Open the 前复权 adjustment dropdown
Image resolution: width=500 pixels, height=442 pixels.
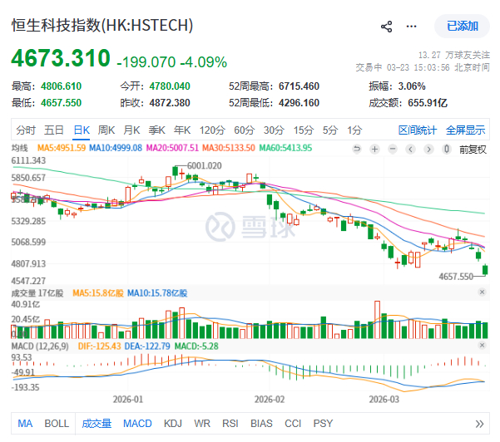tap(473, 150)
